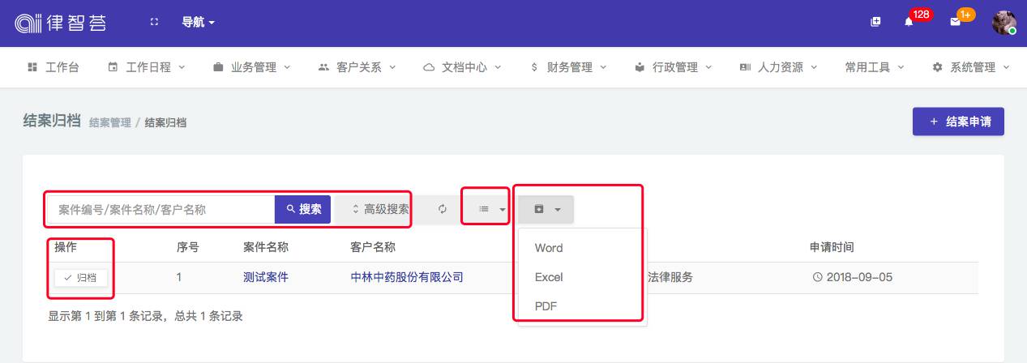
Task: Open the 系统管理 menu
Action: (x=971, y=67)
